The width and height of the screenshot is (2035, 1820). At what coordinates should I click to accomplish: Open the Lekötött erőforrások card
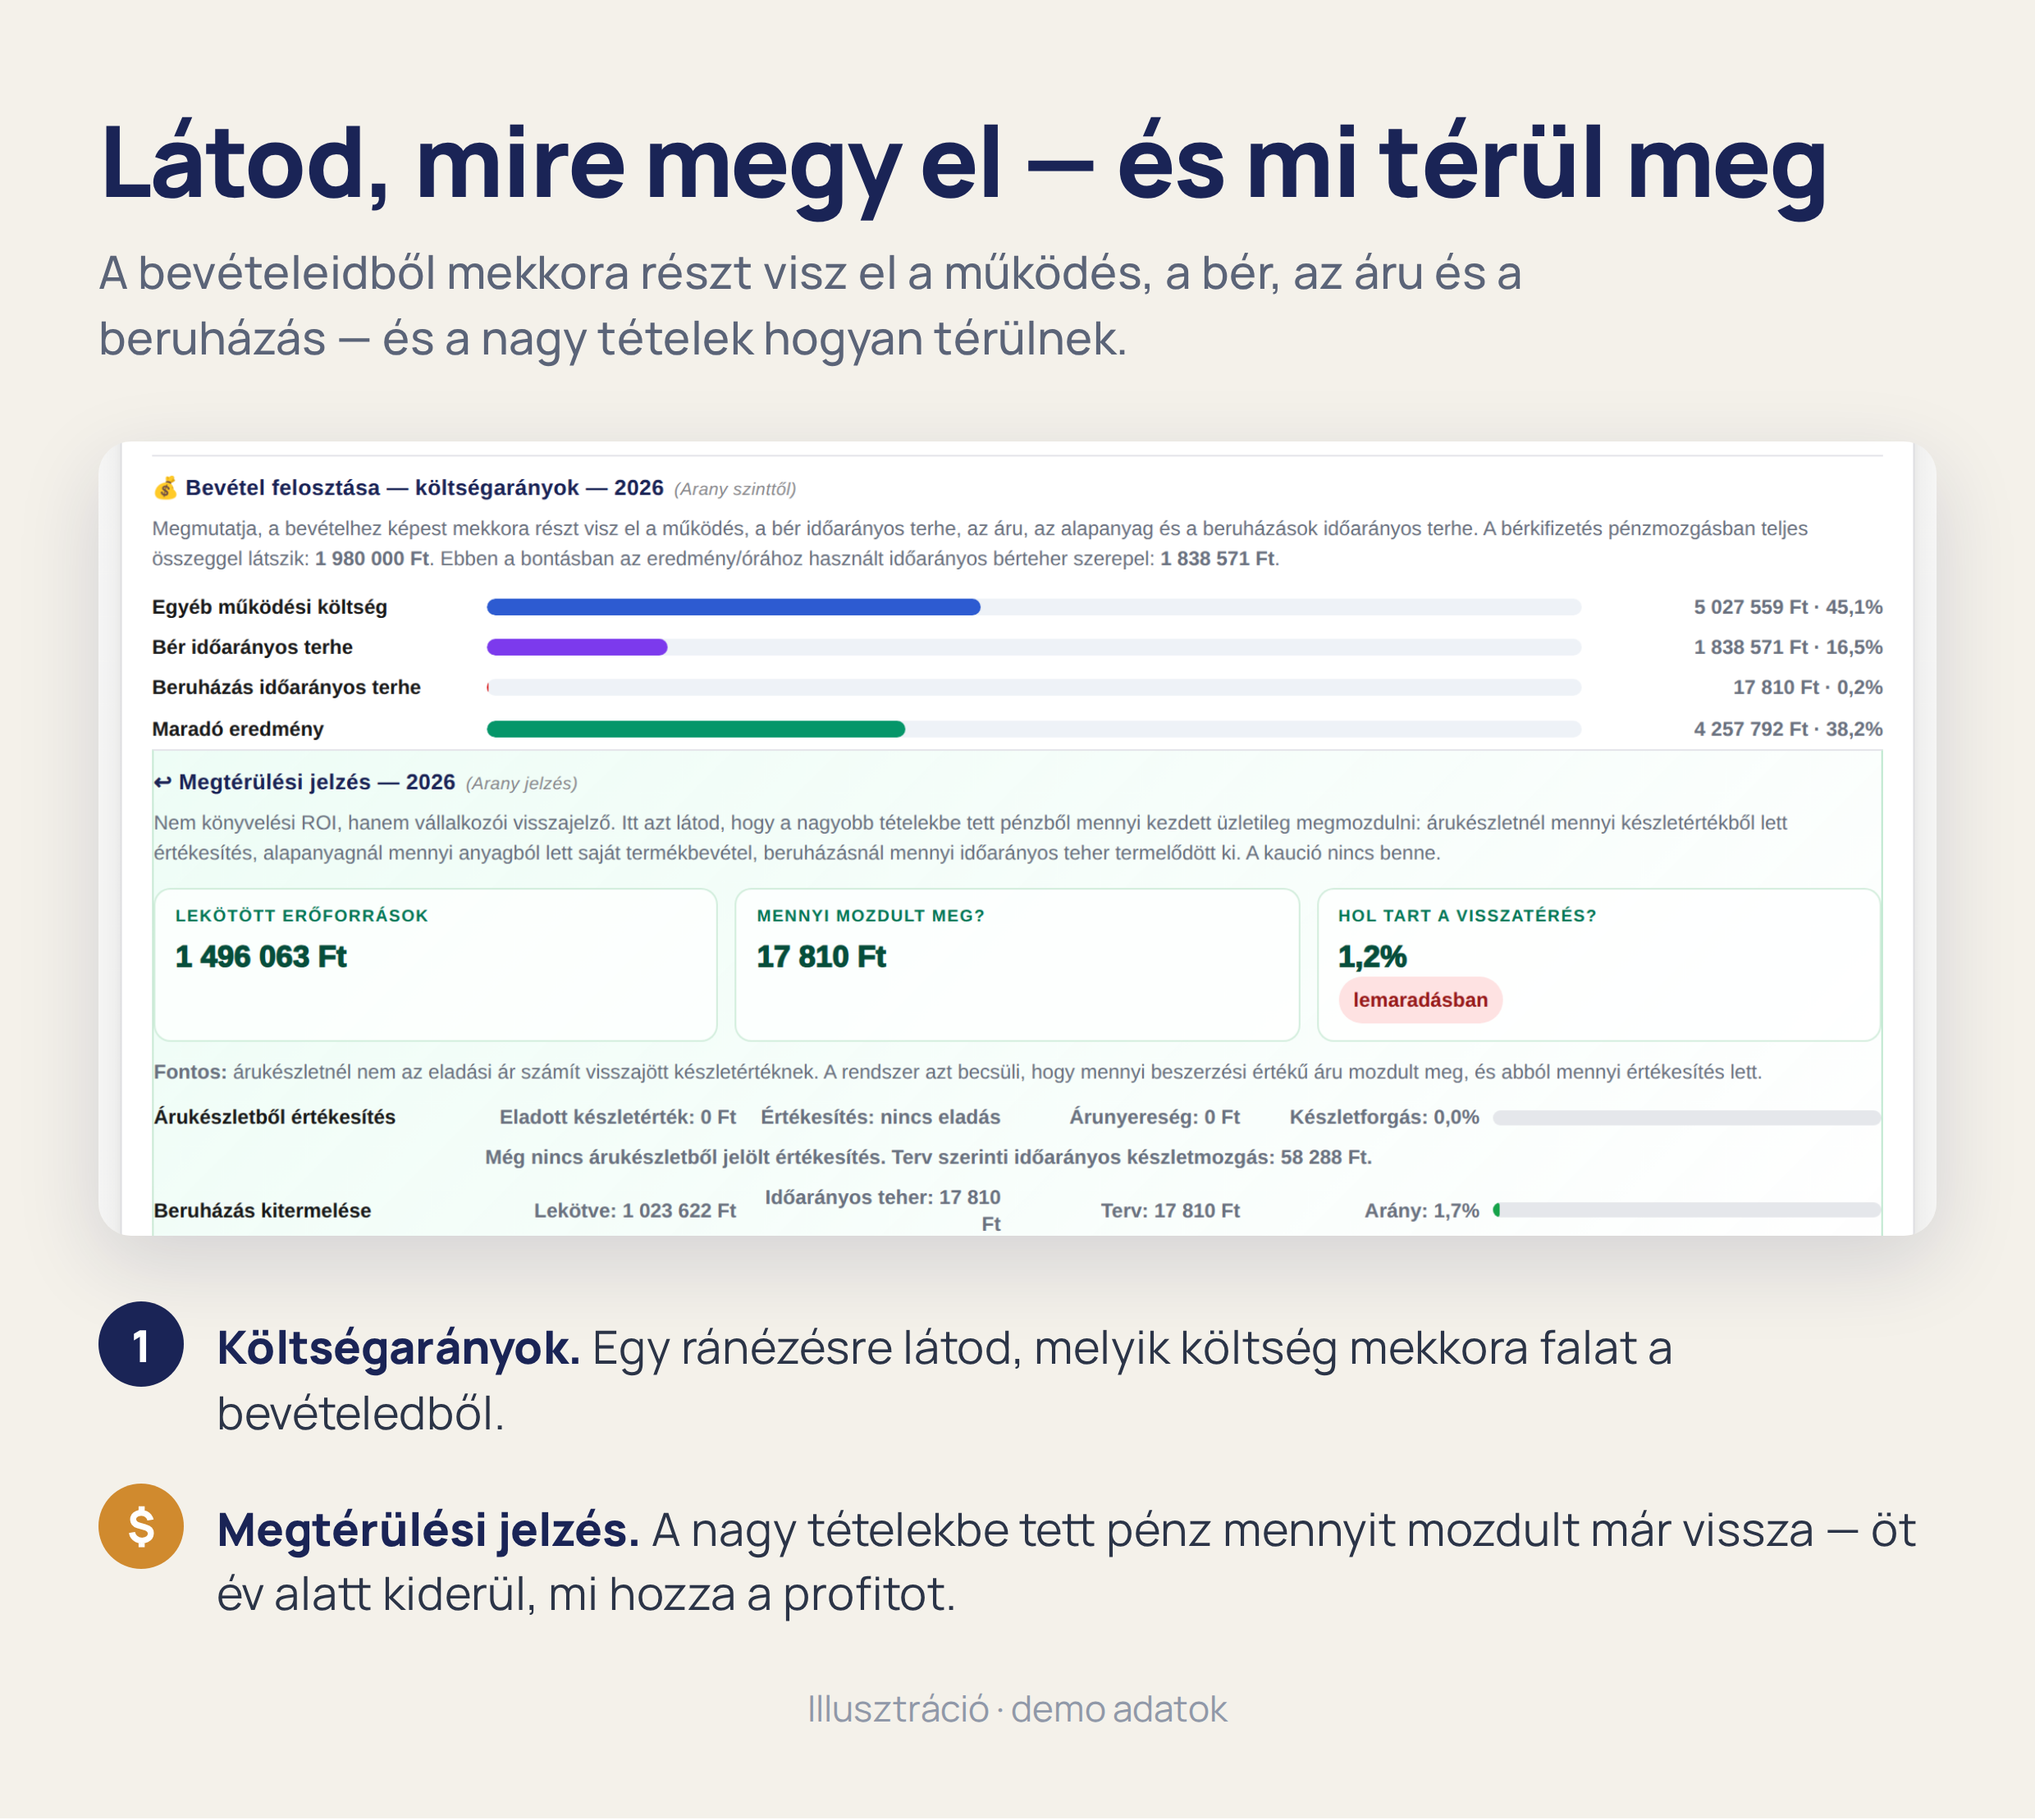pos(436,965)
